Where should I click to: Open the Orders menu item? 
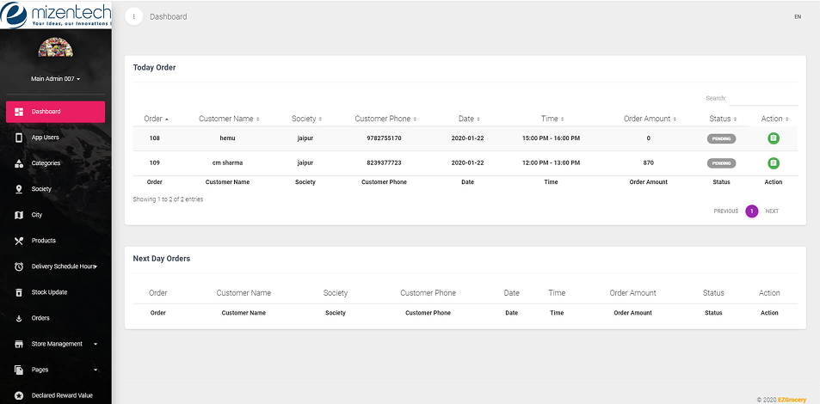[40, 318]
